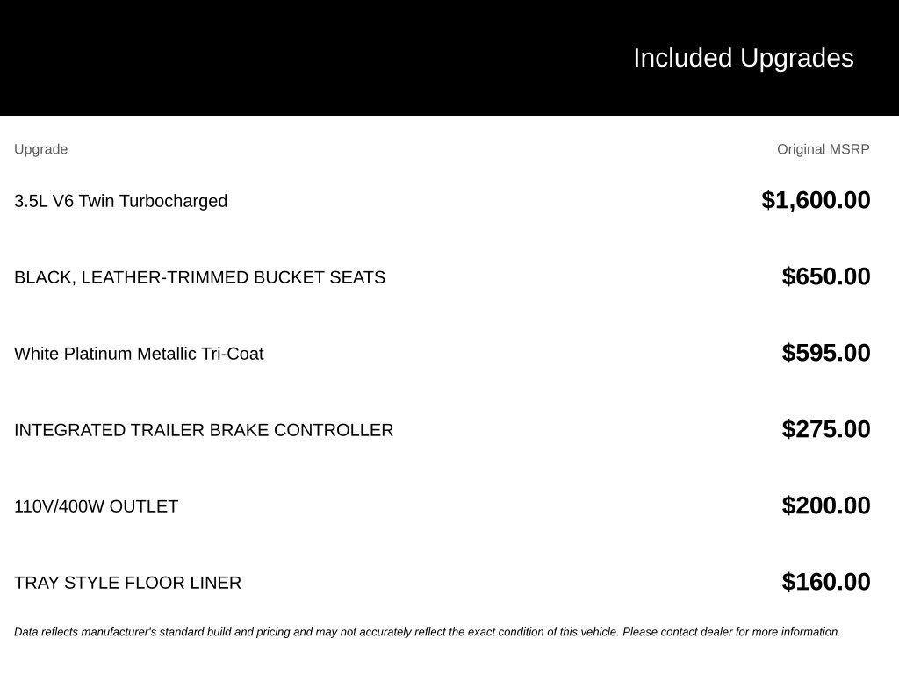Click the 3.5L V6 Twin Turbocharged upgrade

click(x=120, y=201)
